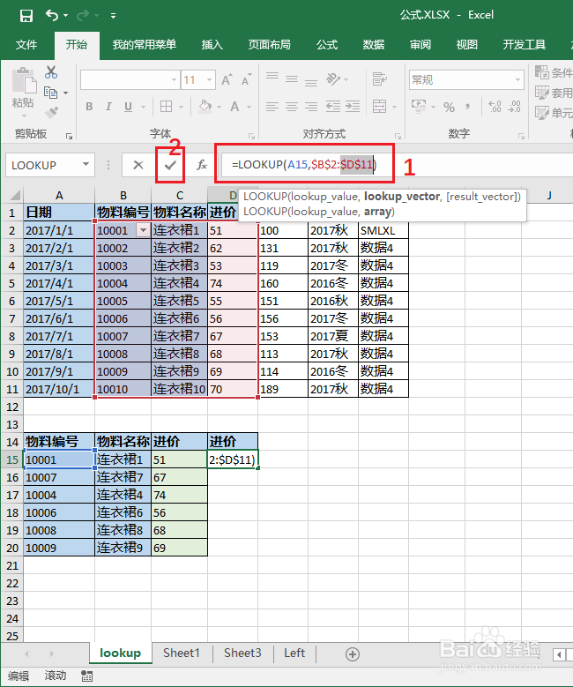This screenshot has height=687, width=573.
Task: Click inside the formula bar input
Action: pyautogui.click(x=397, y=165)
